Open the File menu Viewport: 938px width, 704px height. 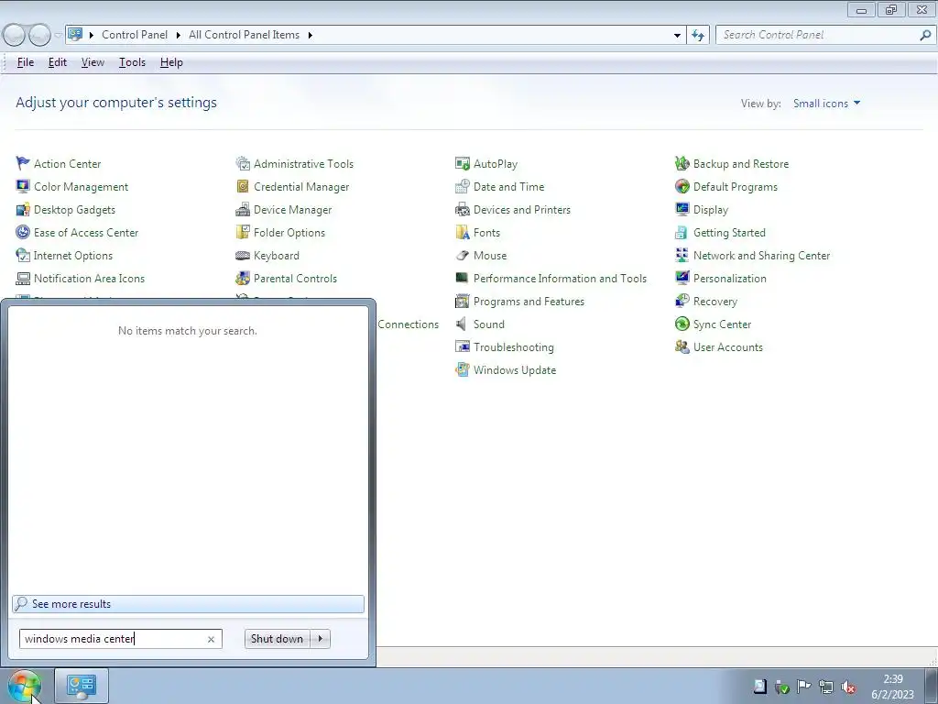(x=25, y=62)
